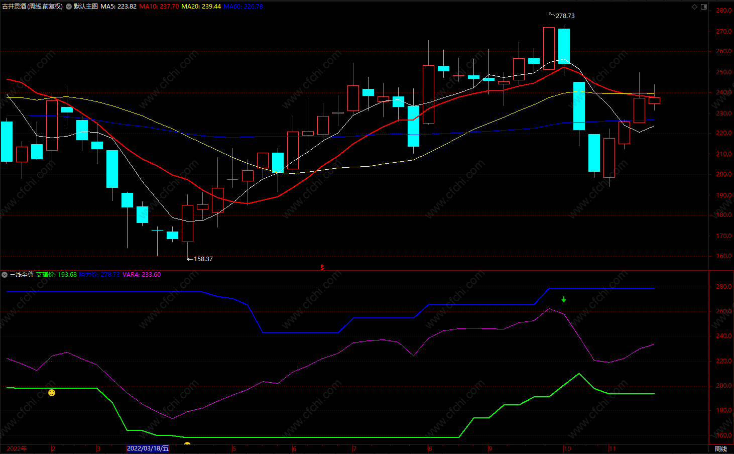This screenshot has width=734, height=454.
Task: Click the 200.0 mark on the main price axis
Action: point(724,175)
